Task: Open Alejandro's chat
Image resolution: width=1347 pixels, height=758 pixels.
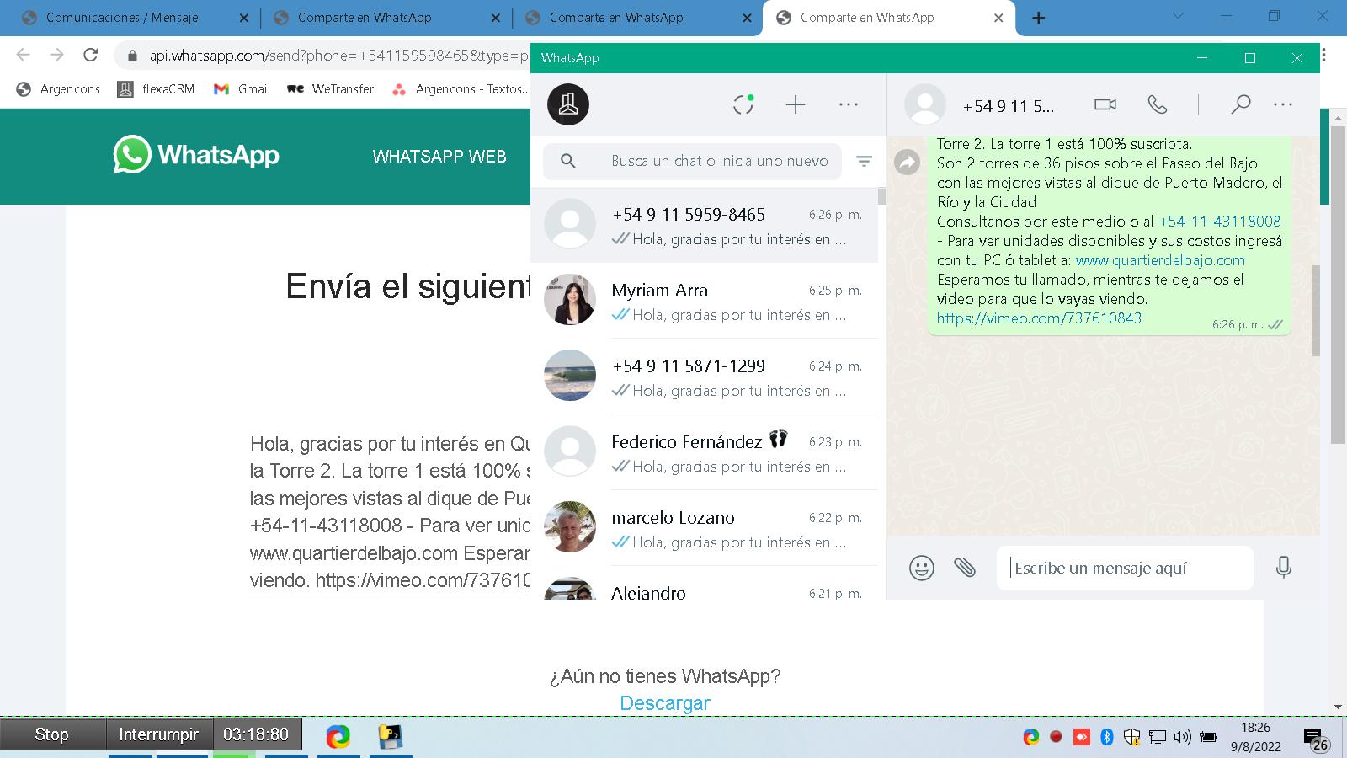Action: [x=704, y=584]
